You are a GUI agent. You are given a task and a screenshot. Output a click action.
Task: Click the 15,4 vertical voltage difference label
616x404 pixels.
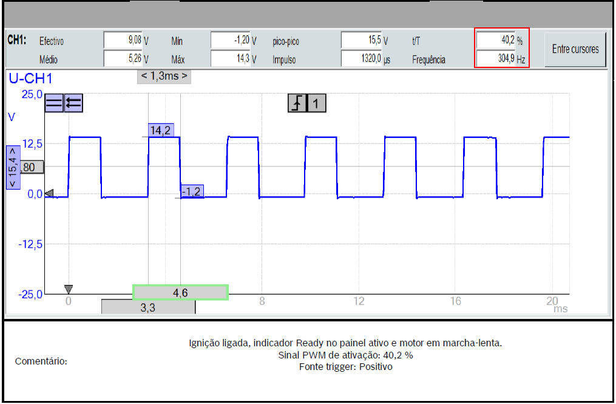12,168
